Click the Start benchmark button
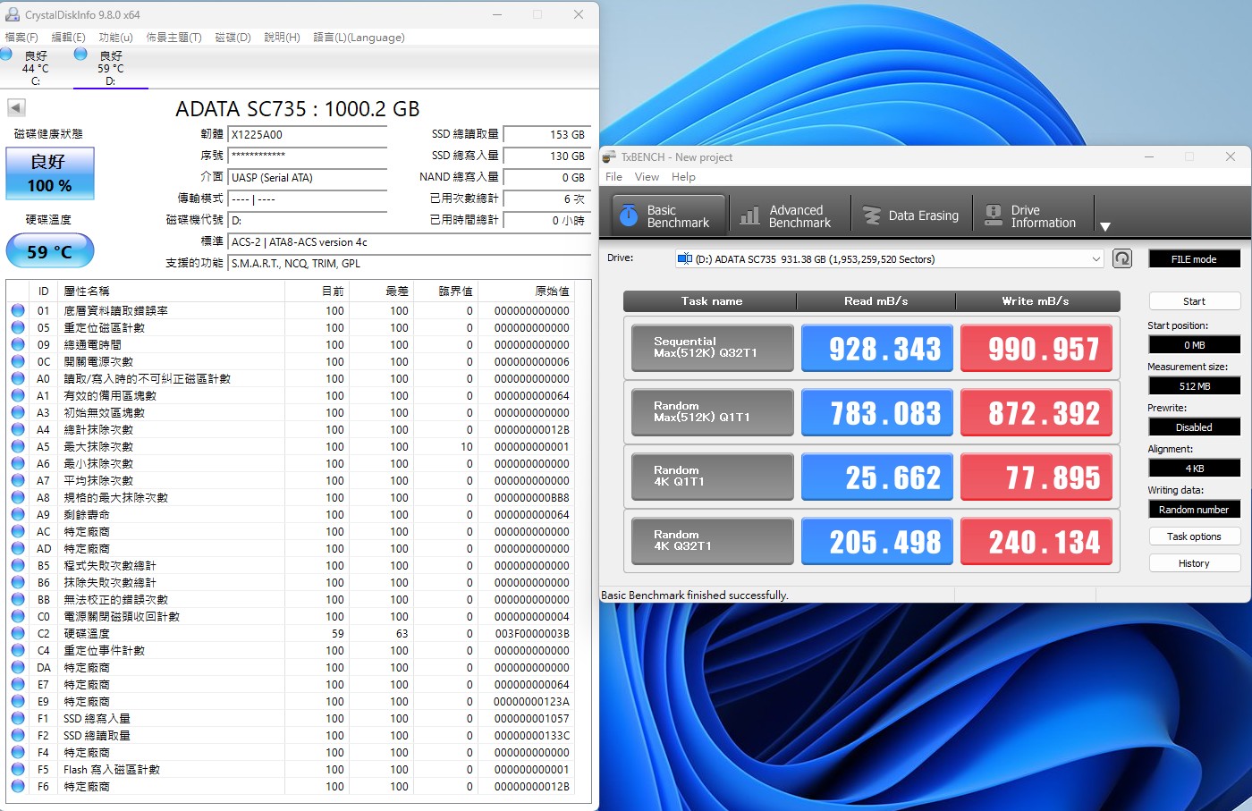This screenshot has height=811, width=1252. tap(1194, 301)
